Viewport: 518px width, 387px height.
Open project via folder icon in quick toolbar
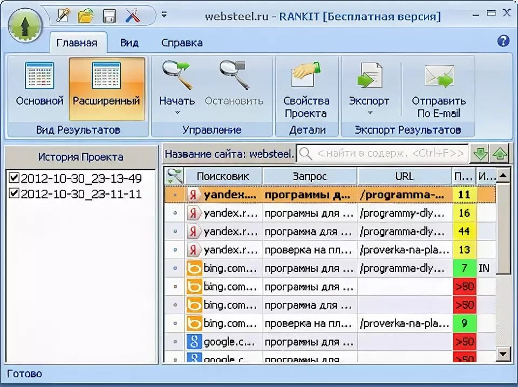point(86,16)
